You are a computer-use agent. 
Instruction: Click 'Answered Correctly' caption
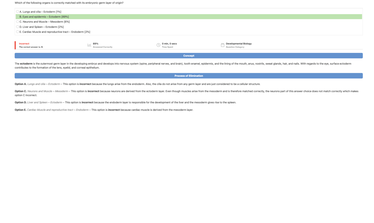pos(103,47)
